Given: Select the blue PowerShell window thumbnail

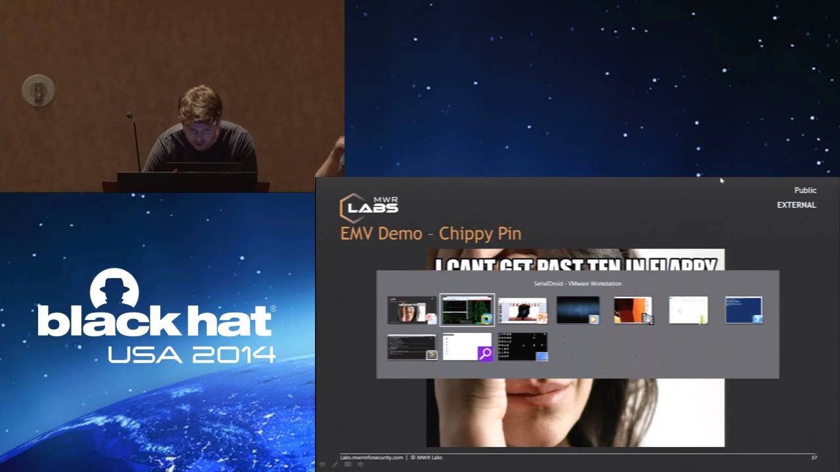Looking at the screenshot, I should tap(744, 310).
